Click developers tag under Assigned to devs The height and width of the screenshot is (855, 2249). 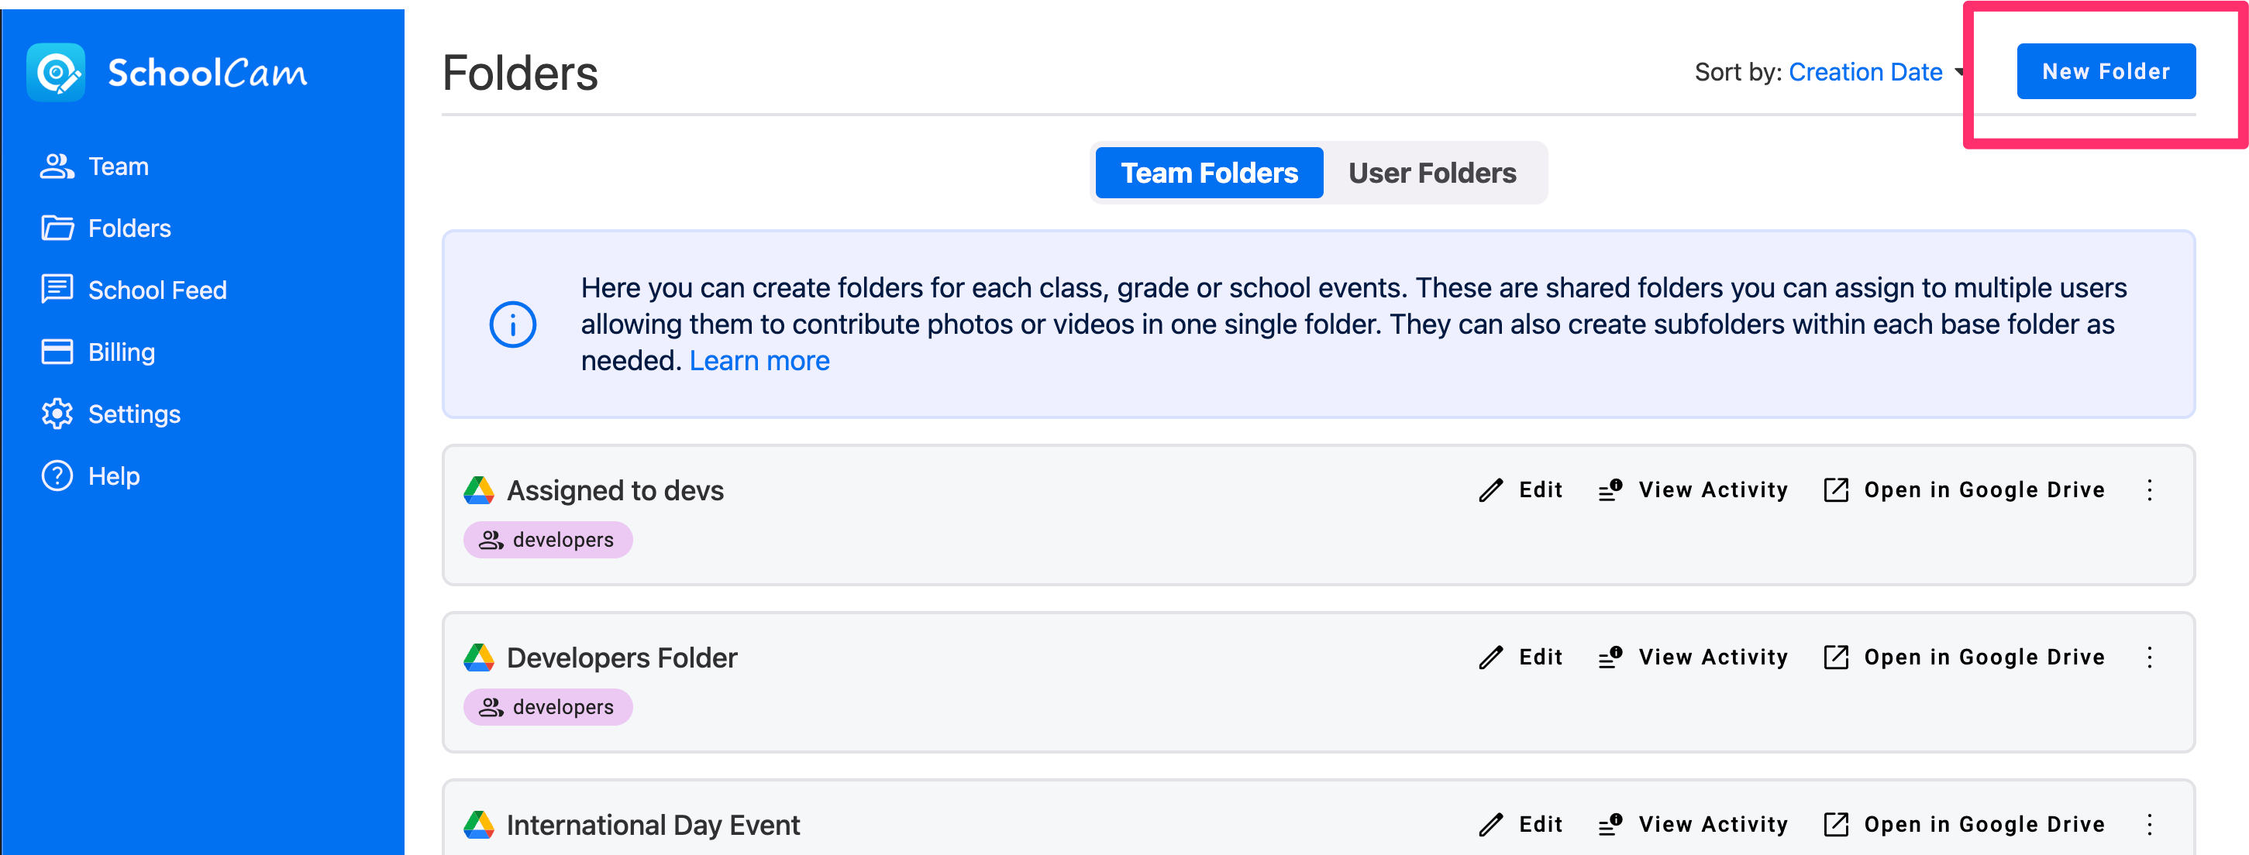[547, 540]
